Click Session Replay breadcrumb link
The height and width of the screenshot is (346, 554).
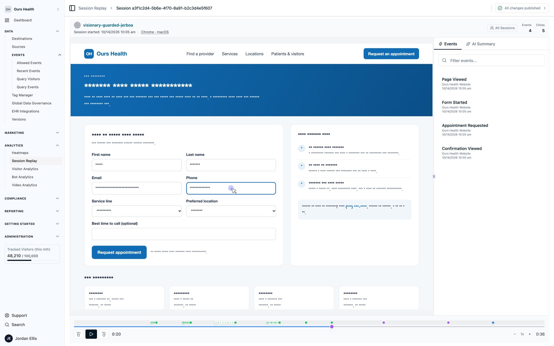point(92,8)
